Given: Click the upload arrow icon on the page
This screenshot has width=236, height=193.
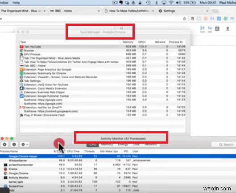Looking at the screenshot, I should (x=228, y=28).
